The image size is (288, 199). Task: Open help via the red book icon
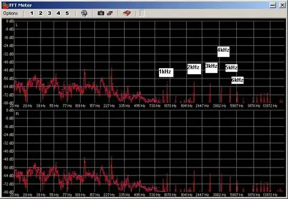click(x=127, y=13)
